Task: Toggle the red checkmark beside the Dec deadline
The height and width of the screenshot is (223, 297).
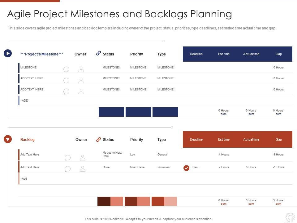Action: click(186, 168)
